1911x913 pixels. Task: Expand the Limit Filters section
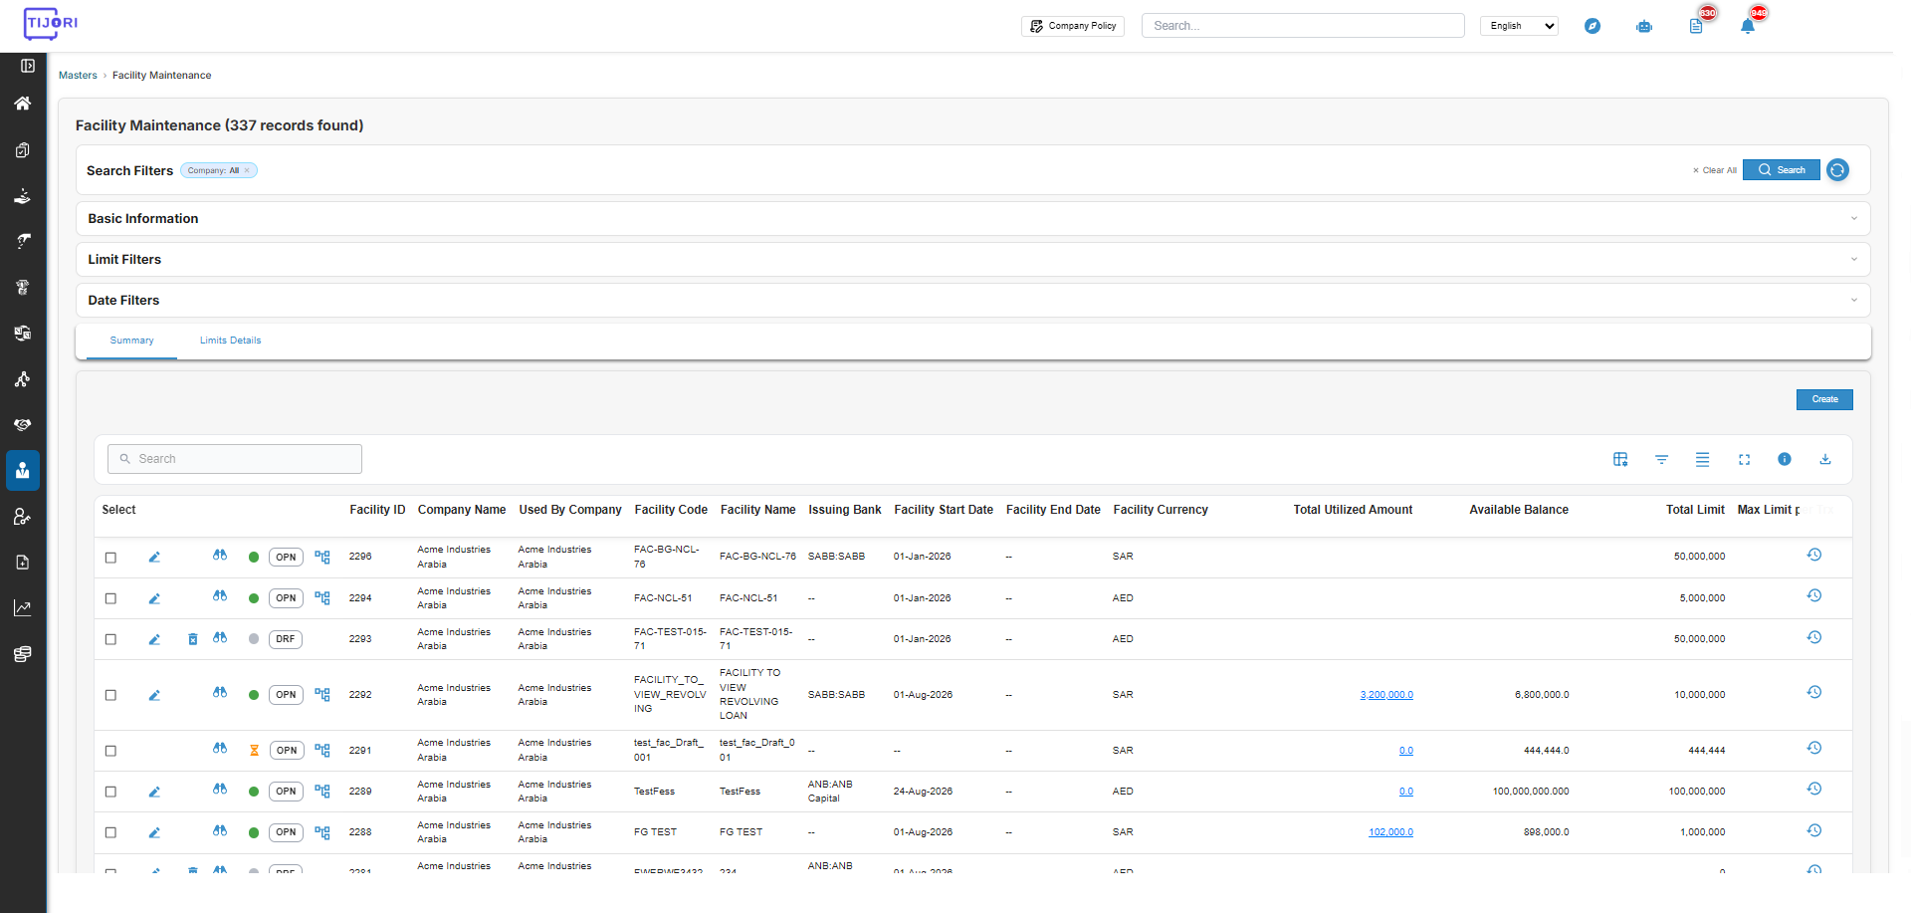point(973,260)
